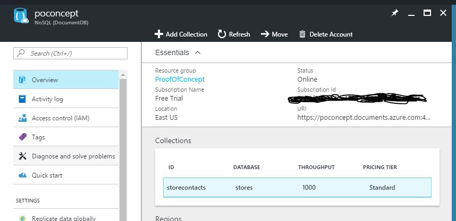Click the Replicate data globally globe icon
456x221 pixels.
coord(22,218)
